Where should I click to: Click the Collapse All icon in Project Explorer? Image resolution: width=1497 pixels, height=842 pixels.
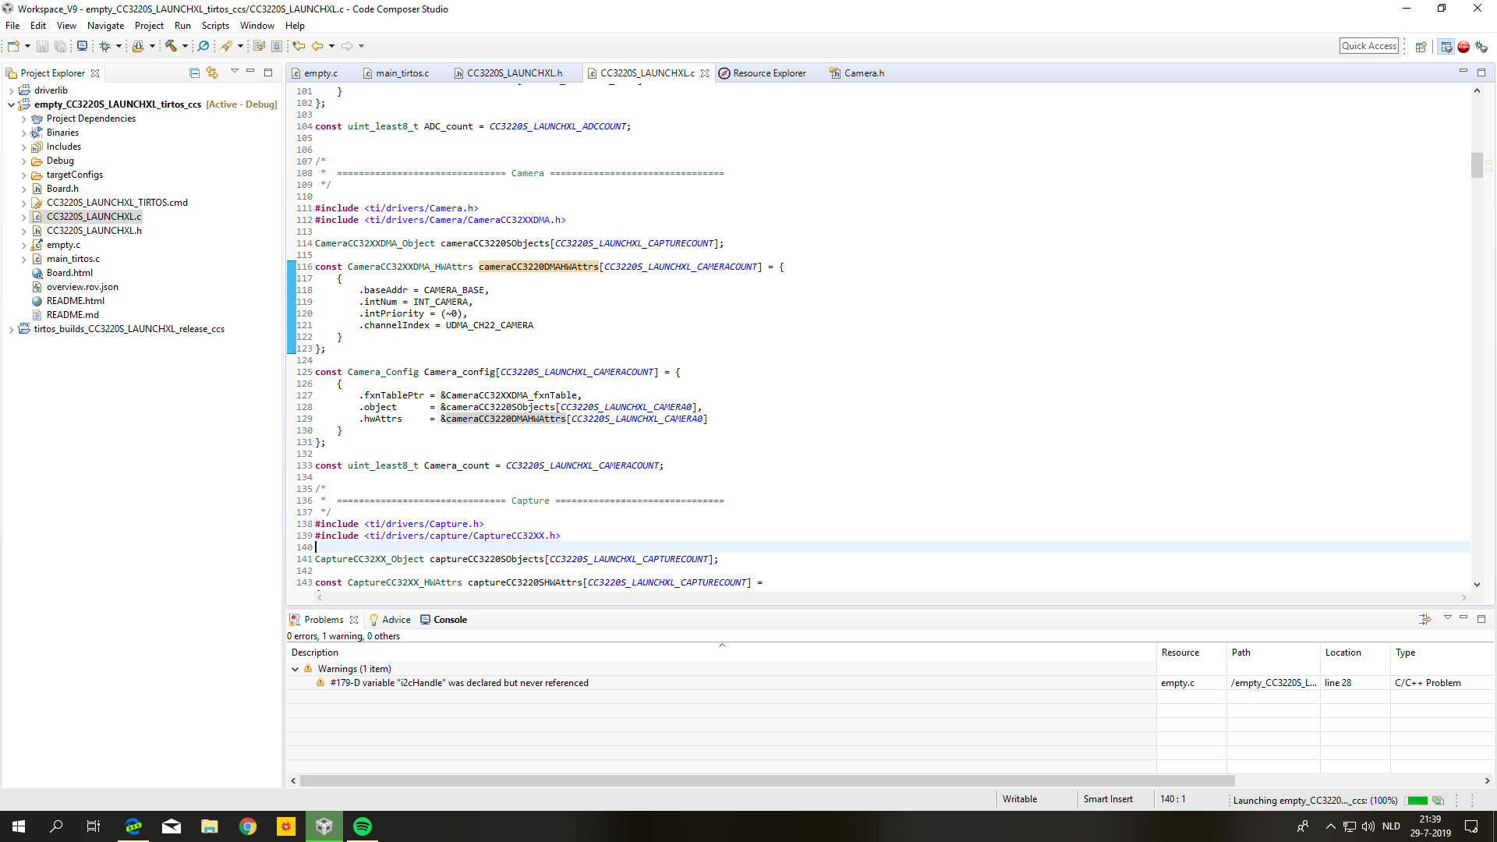[194, 73]
